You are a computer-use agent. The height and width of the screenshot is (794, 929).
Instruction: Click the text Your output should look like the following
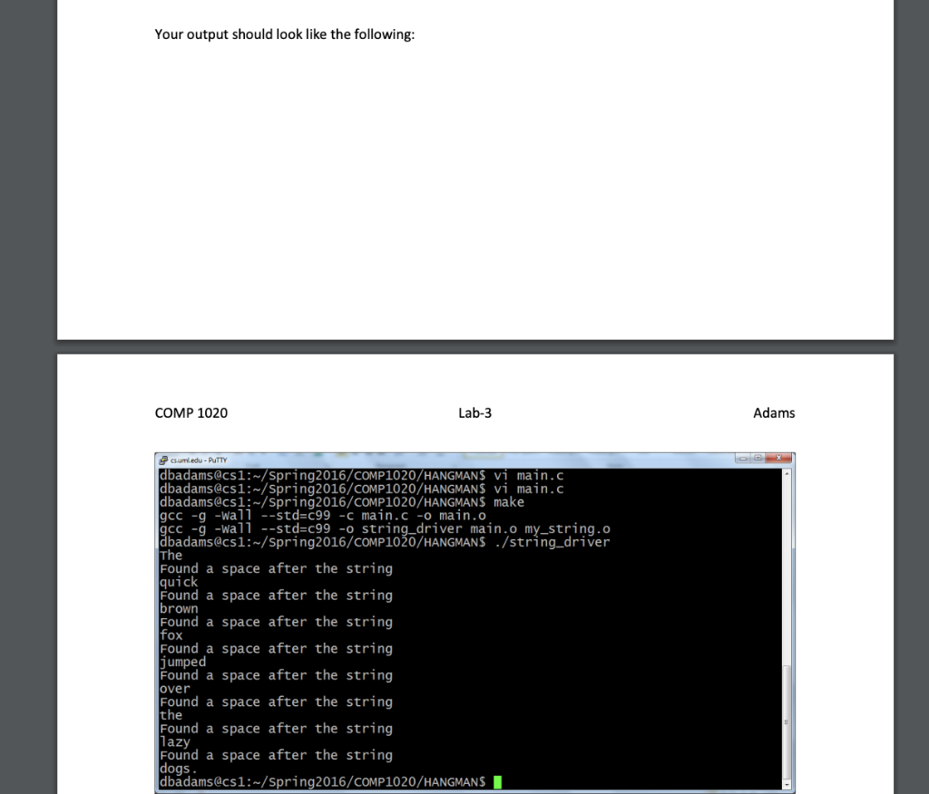pos(284,34)
